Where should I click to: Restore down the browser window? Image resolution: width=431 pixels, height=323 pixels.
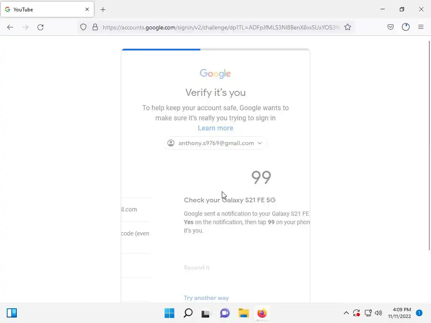(402, 9)
